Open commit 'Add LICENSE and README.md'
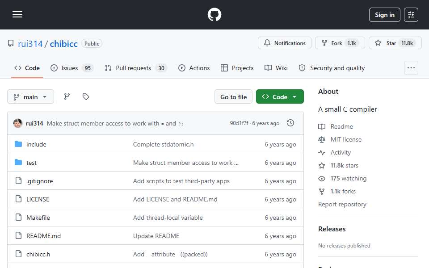The height and width of the screenshot is (268, 429). point(175,199)
